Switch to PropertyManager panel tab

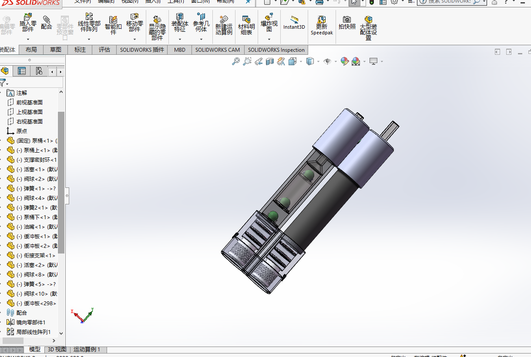(22, 71)
